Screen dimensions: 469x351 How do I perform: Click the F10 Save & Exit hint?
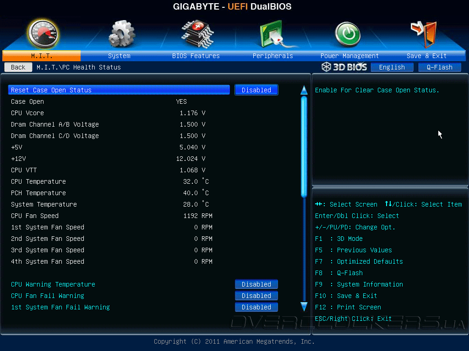pos(346,296)
